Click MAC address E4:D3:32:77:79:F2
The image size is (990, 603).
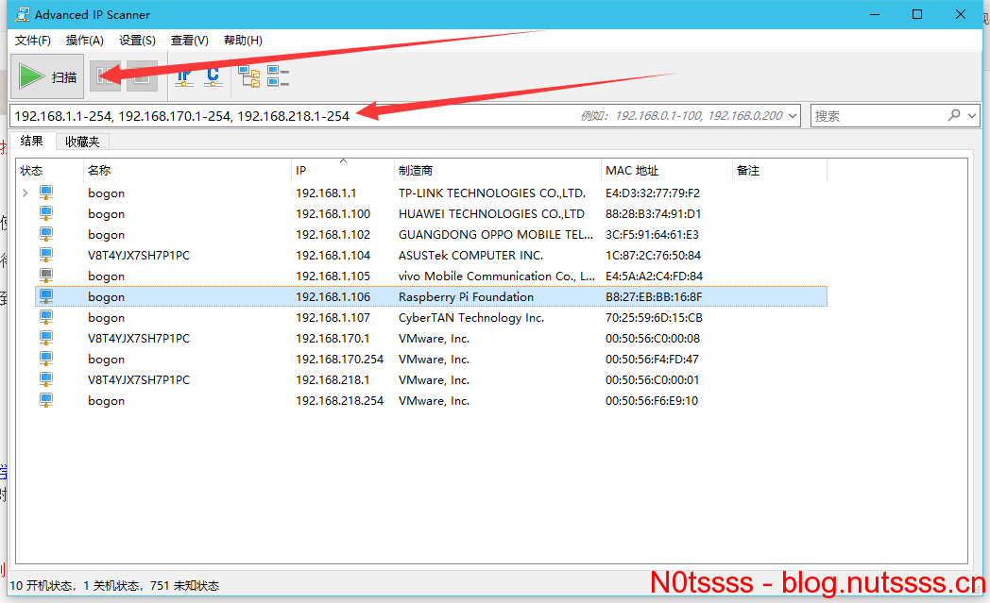[652, 193]
